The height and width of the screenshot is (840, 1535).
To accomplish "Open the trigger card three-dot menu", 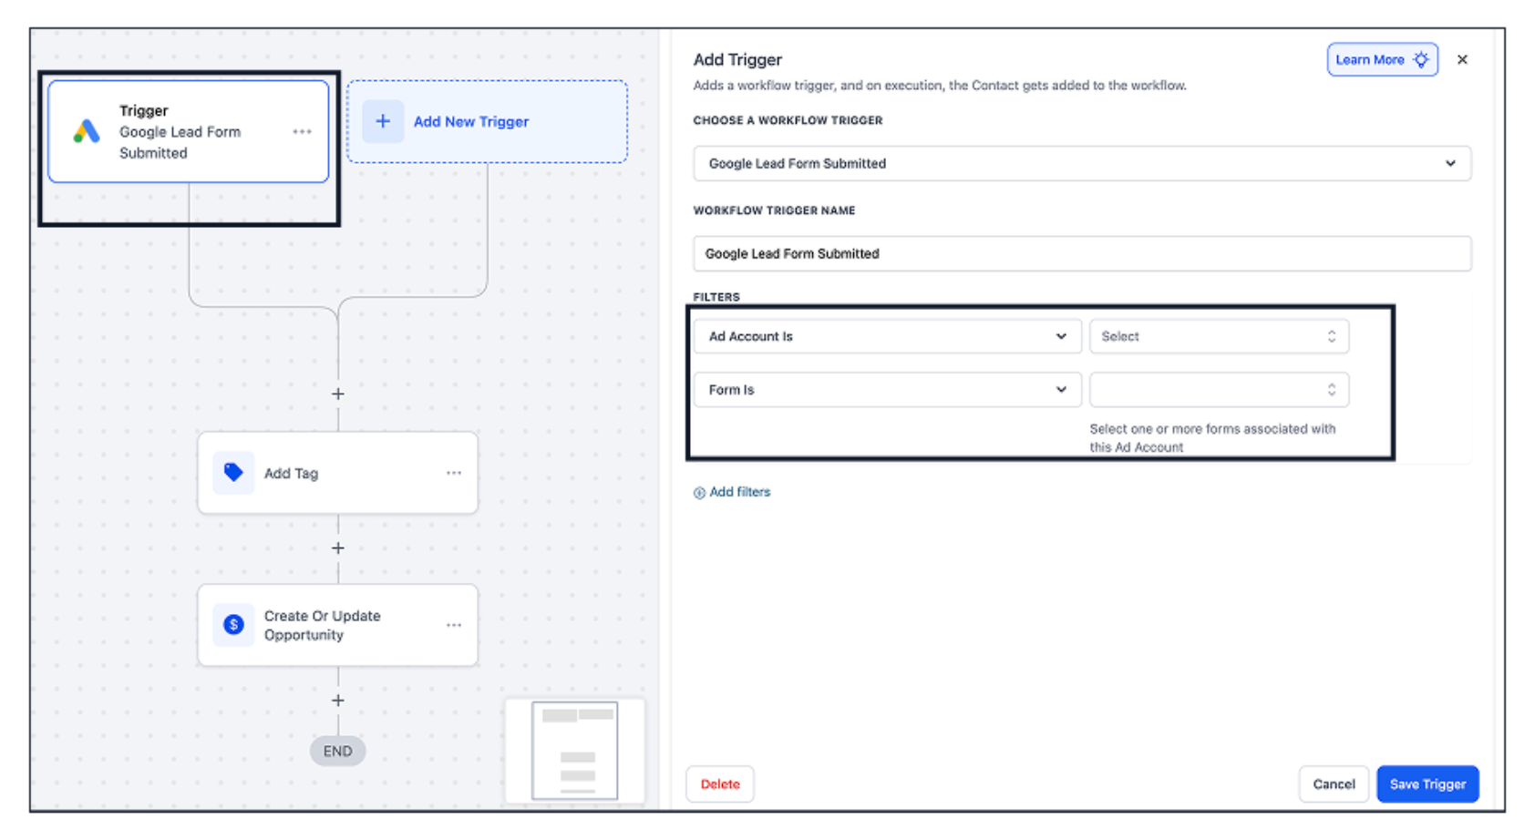I will [303, 131].
